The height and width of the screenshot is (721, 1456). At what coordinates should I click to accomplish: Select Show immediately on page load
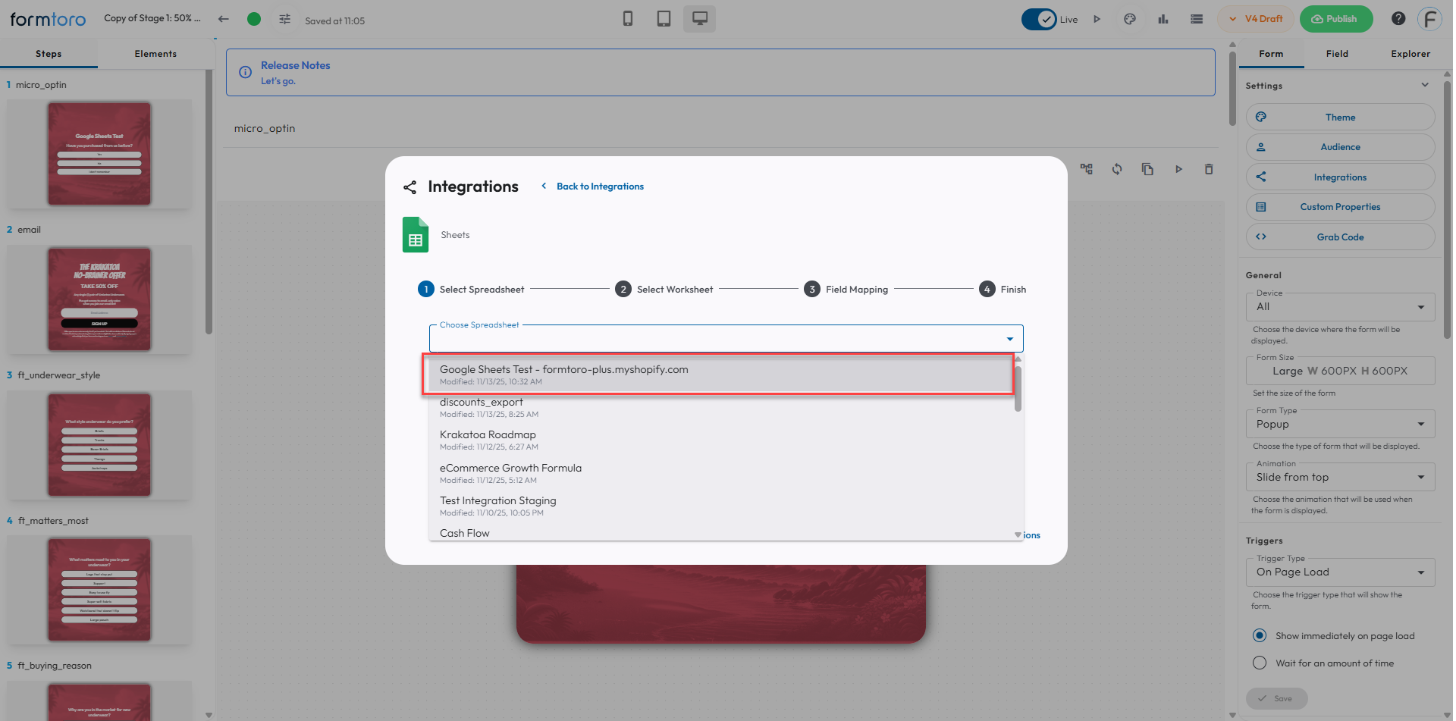click(x=1260, y=635)
